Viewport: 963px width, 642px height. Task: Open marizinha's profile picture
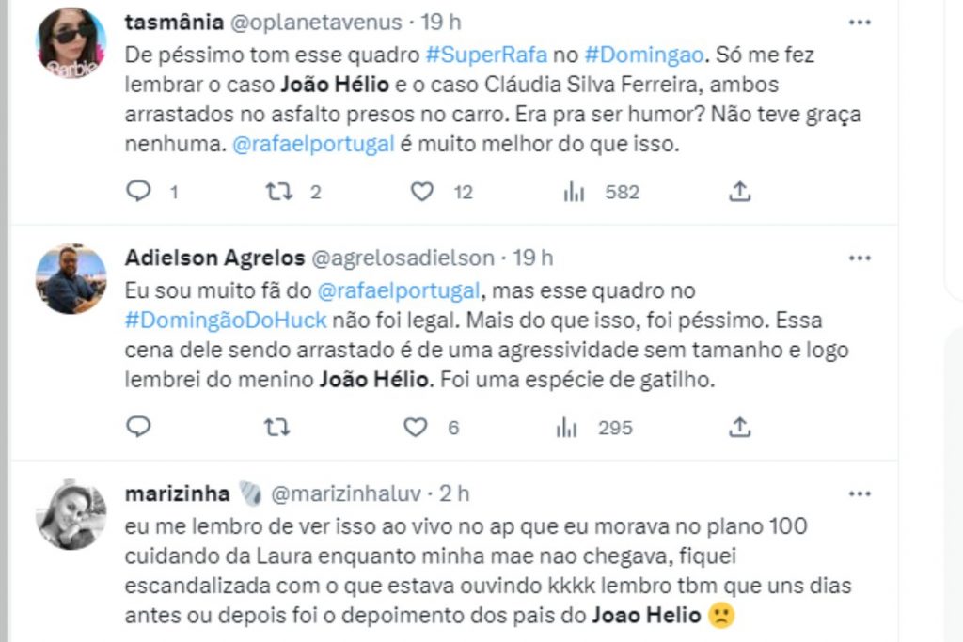point(71,514)
